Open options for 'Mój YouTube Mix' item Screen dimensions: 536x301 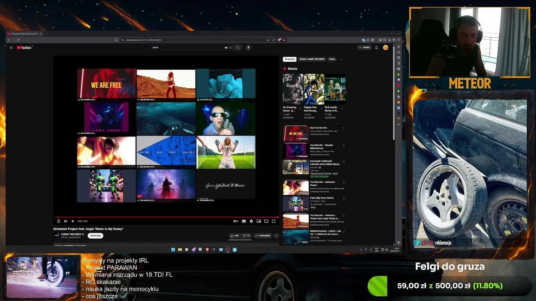(344, 128)
